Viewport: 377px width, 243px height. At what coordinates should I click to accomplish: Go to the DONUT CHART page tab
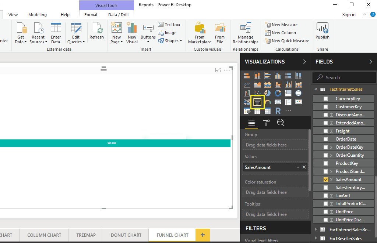pos(126,235)
